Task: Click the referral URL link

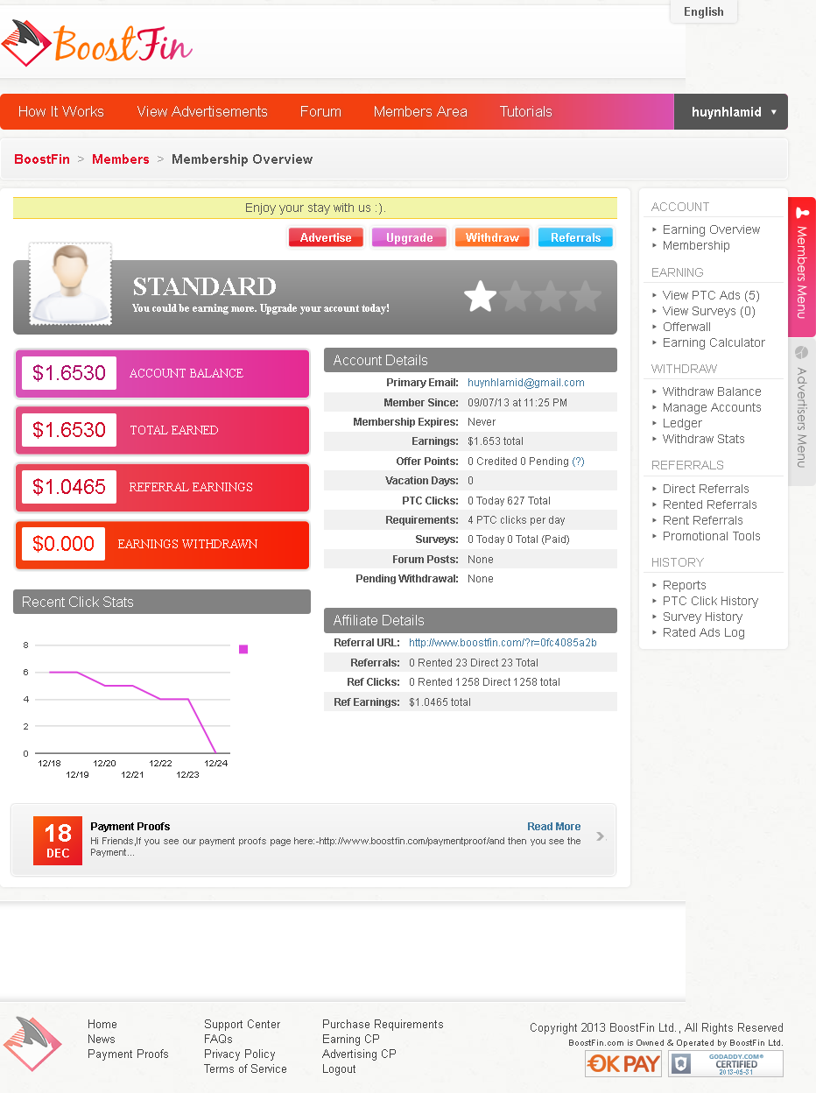Action: (503, 643)
